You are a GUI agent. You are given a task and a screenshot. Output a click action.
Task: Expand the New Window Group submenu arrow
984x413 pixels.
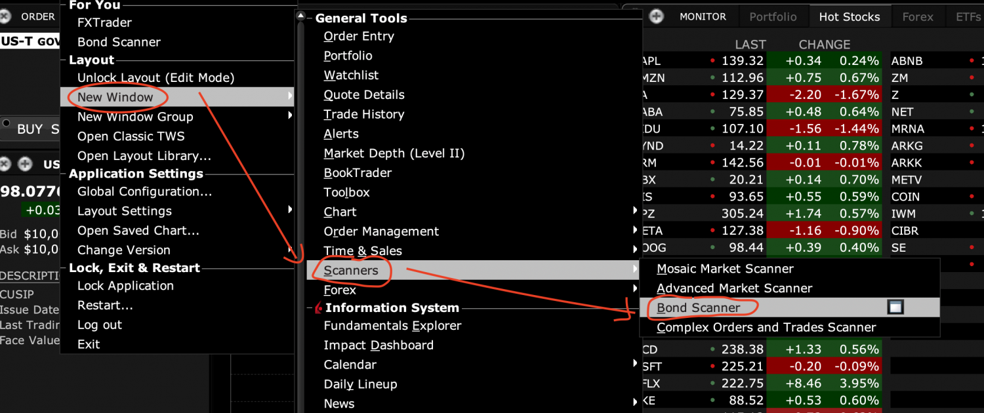[x=290, y=117]
